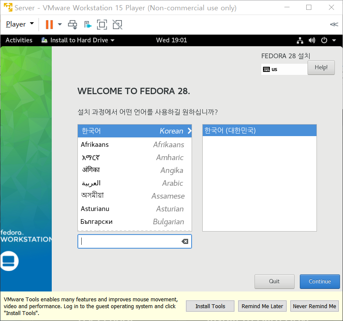Image resolution: width=343 pixels, height=321 pixels.
Task: Select Bulgarian in language list
Action: point(135,222)
